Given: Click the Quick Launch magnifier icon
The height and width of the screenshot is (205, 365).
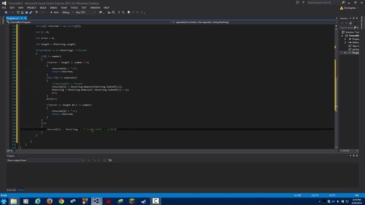Looking at the screenshot, I should (343, 2).
